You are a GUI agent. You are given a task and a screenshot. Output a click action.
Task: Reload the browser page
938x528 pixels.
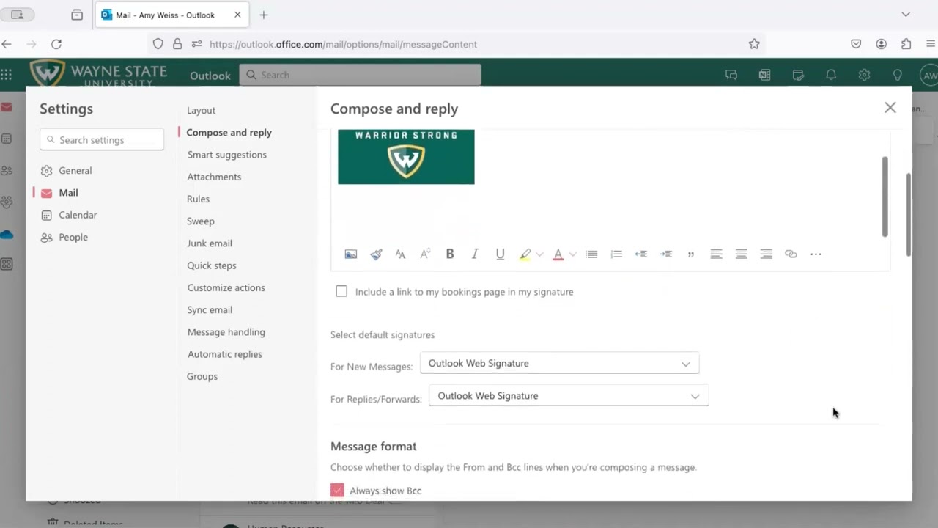56,44
